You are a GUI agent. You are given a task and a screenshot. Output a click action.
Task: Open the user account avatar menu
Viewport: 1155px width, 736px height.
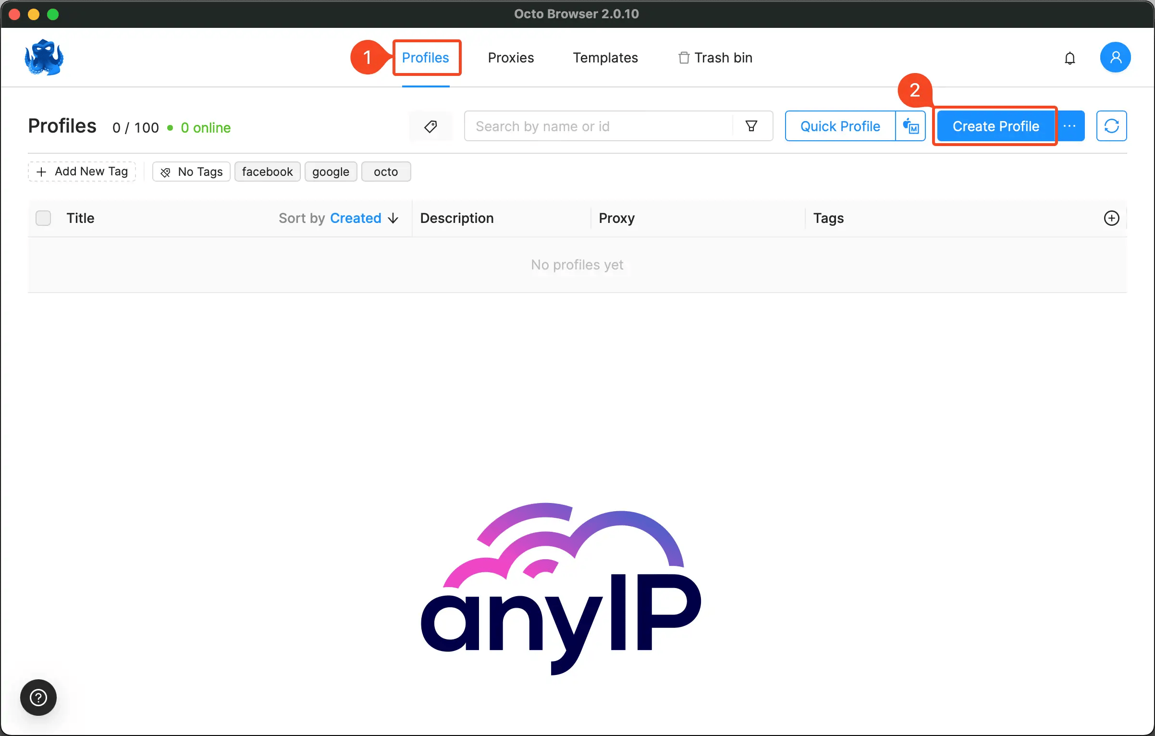1116,57
